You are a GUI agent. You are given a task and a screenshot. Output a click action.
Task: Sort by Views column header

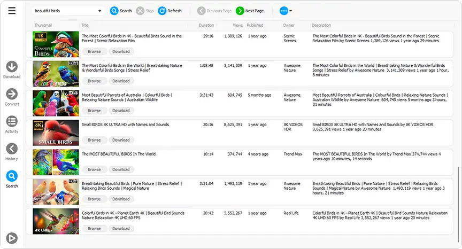click(237, 25)
